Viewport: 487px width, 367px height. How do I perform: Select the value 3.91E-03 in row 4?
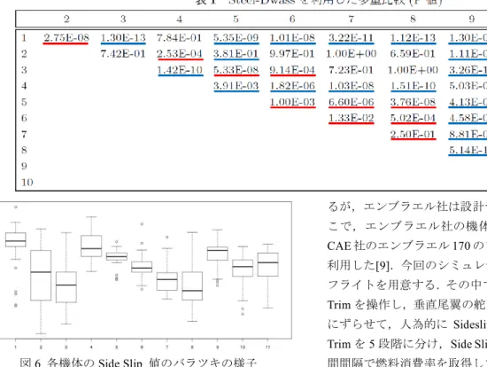pyautogui.click(x=236, y=86)
